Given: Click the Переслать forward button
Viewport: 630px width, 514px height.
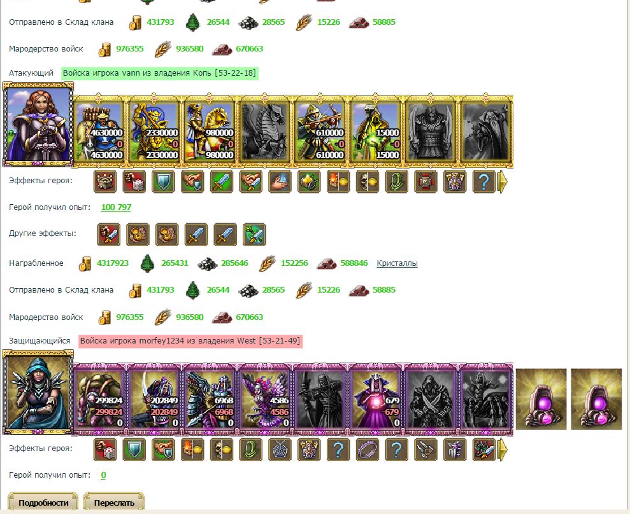Looking at the screenshot, I should (113, 503).
